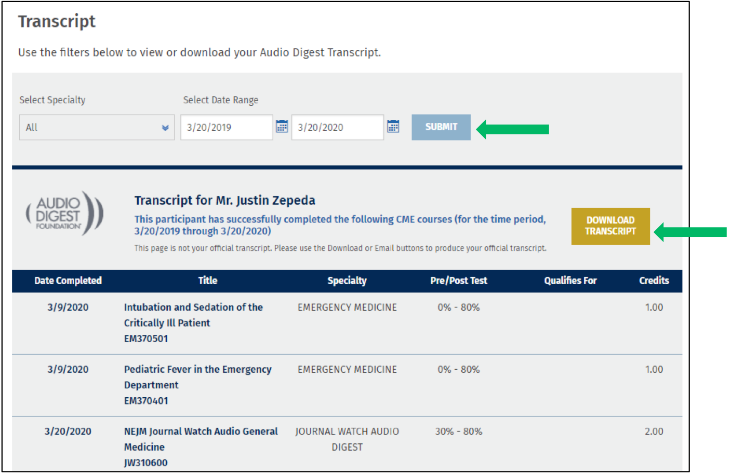
Task: Select course code EM370401
Action: [146, 401]
